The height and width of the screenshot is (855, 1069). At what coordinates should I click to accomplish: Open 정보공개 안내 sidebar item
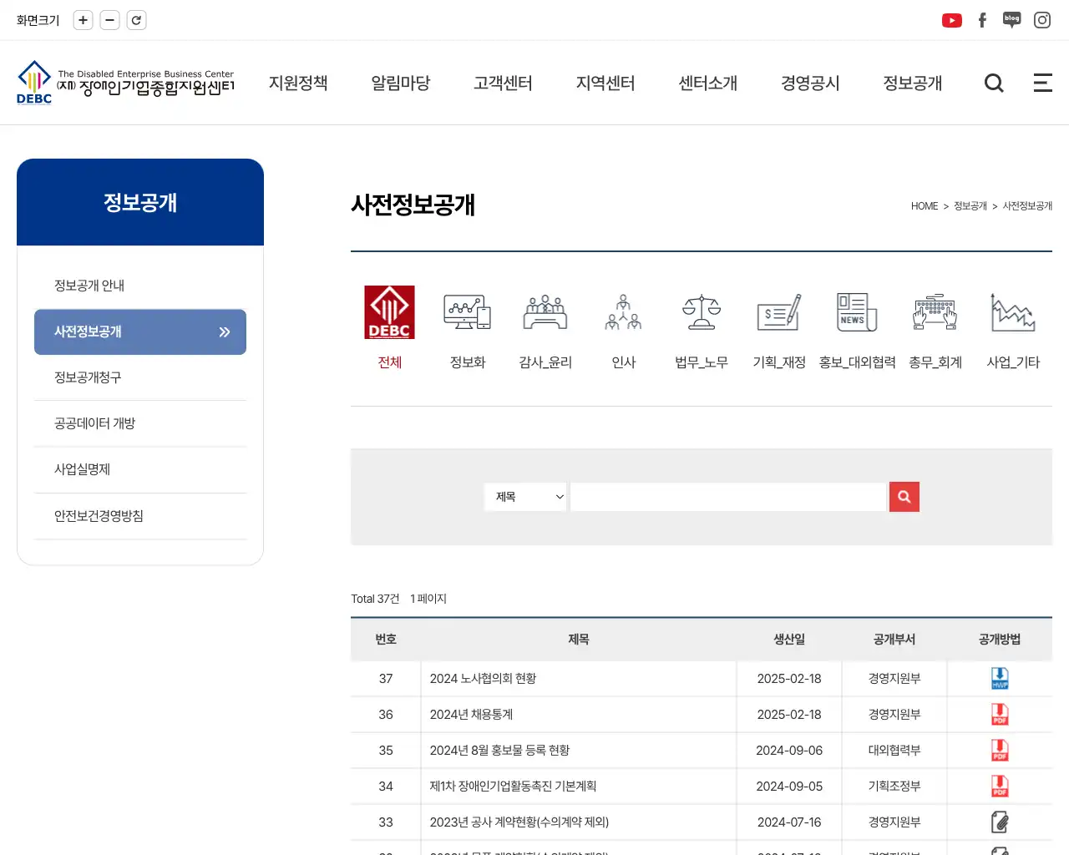[140, 286]
